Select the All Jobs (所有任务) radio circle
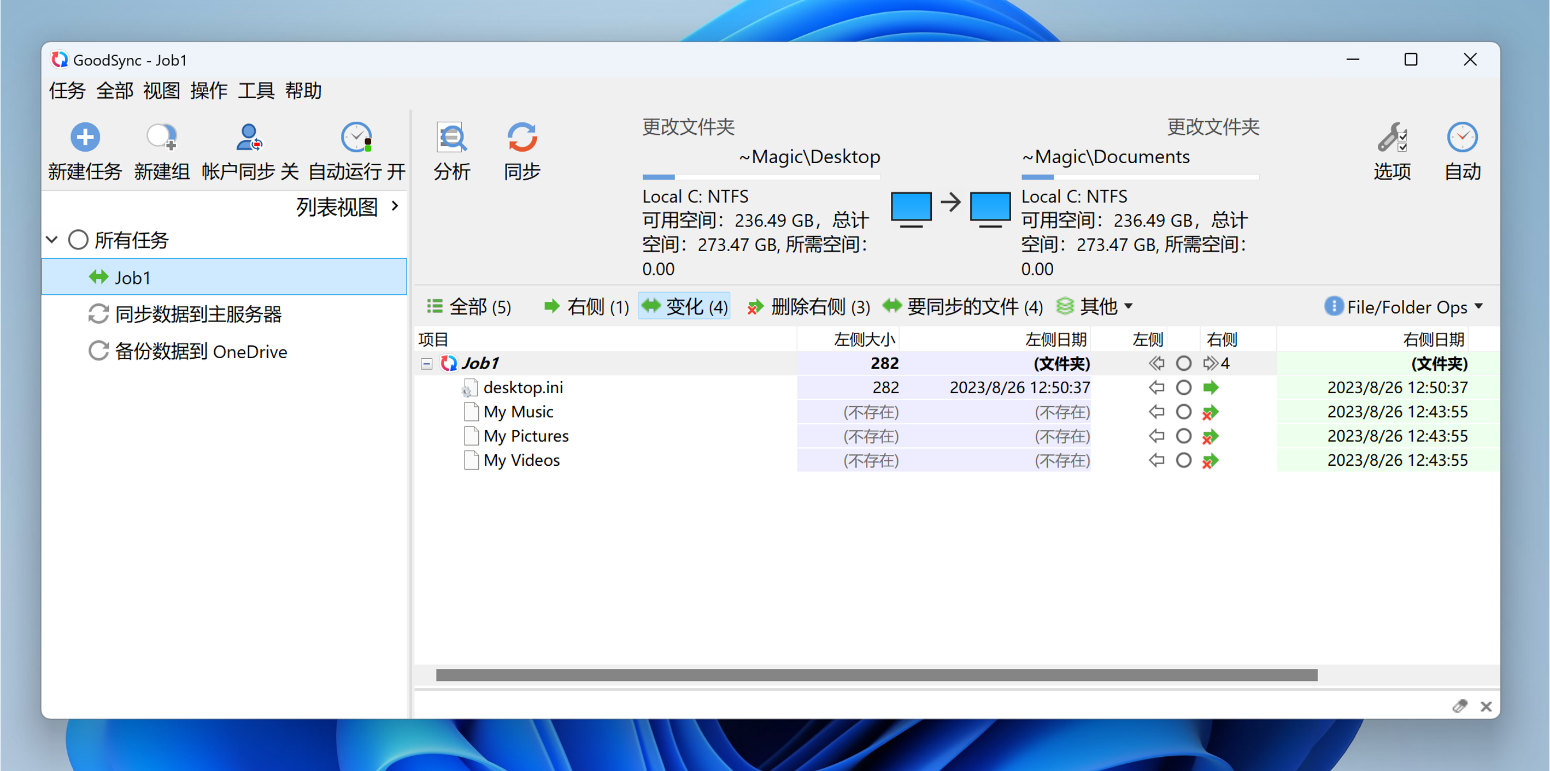Image resolution: width=1550 pixels, height=771 pixels. (78, 240)
